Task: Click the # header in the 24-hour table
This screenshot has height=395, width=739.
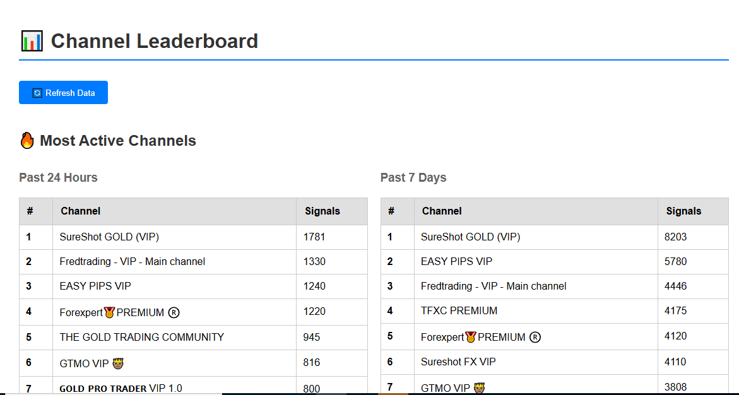Action: 29,211
